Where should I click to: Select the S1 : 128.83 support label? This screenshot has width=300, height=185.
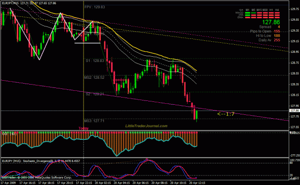[95, 61]
